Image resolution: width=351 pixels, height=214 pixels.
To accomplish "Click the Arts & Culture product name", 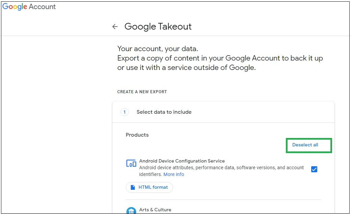I will coord(155,210).
